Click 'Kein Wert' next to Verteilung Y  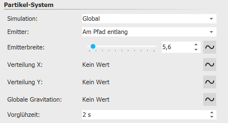pyautogui.click(x=96, y=82)
